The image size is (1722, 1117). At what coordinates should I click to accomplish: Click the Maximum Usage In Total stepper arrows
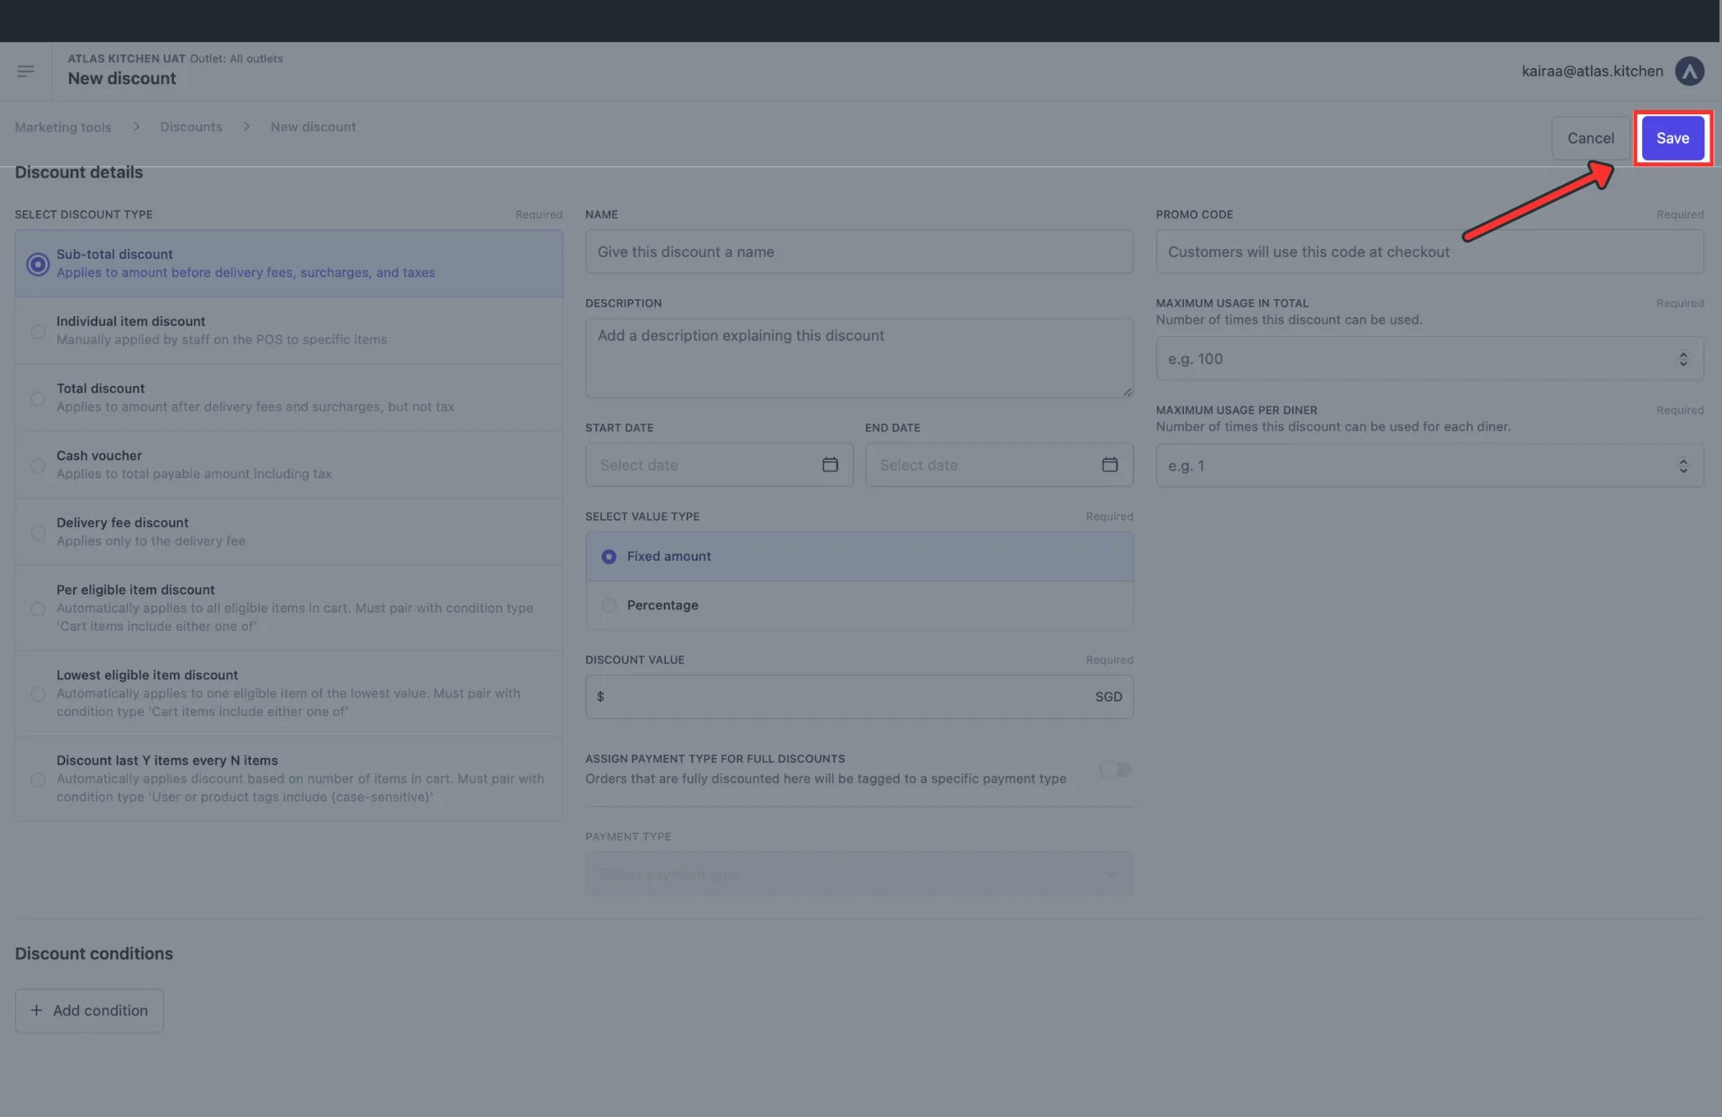coord(1682,359)
